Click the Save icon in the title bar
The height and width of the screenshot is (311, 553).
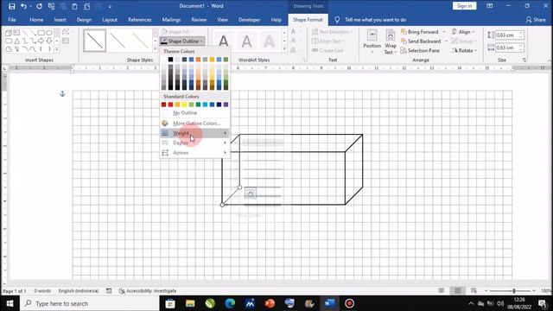[11, 6]
